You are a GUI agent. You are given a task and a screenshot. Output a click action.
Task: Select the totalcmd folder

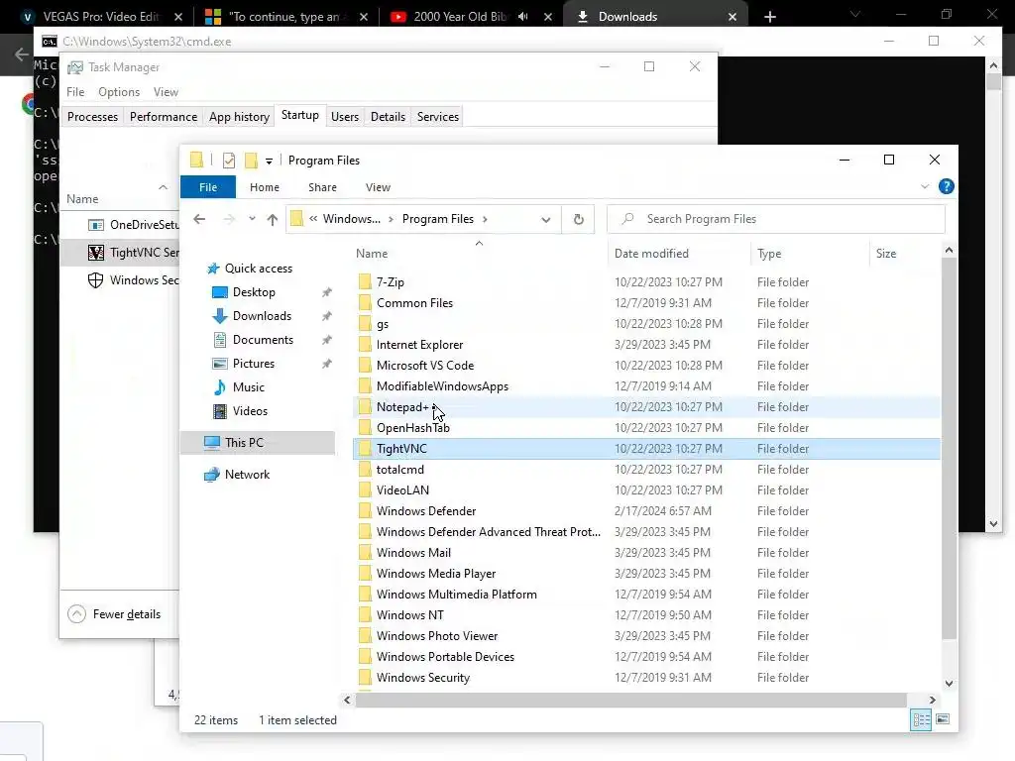click(x=400, y=470)
